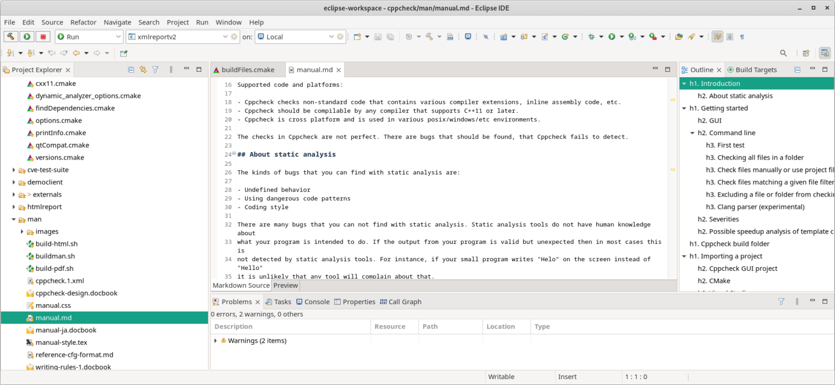
Task: Collapse all nodes in Project Explorer toolbar
Action: tap(131, 70)
